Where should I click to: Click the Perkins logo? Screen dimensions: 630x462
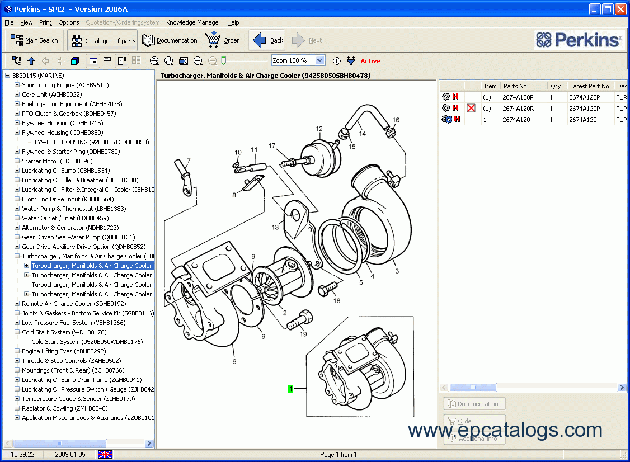pyautogui.click(x=579, y=40)
